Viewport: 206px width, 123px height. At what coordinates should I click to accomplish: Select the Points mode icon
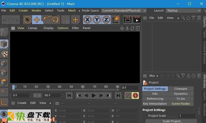coord(4,63)
